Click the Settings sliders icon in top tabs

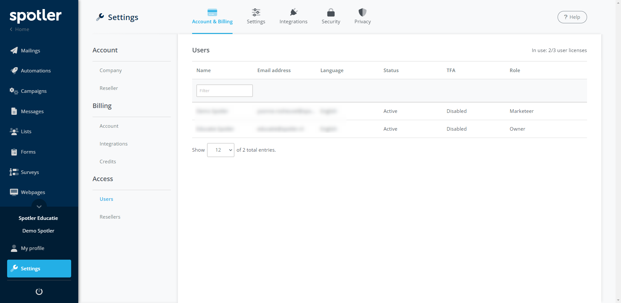256,12
